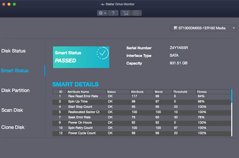Select the Seek Error Rate row
The image size is (239, 158).
click(x=142, y=117)
